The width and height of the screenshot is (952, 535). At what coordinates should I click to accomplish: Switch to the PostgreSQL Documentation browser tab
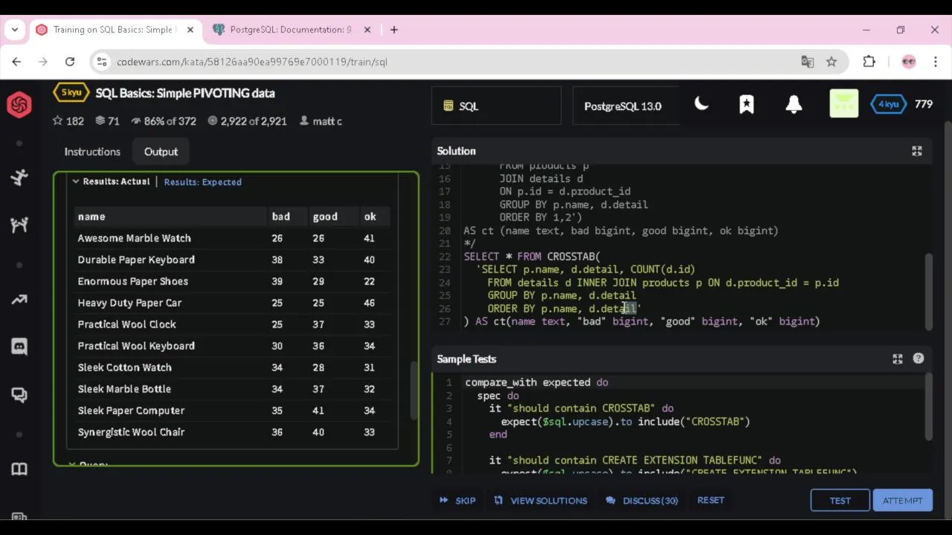pos(291,30)
